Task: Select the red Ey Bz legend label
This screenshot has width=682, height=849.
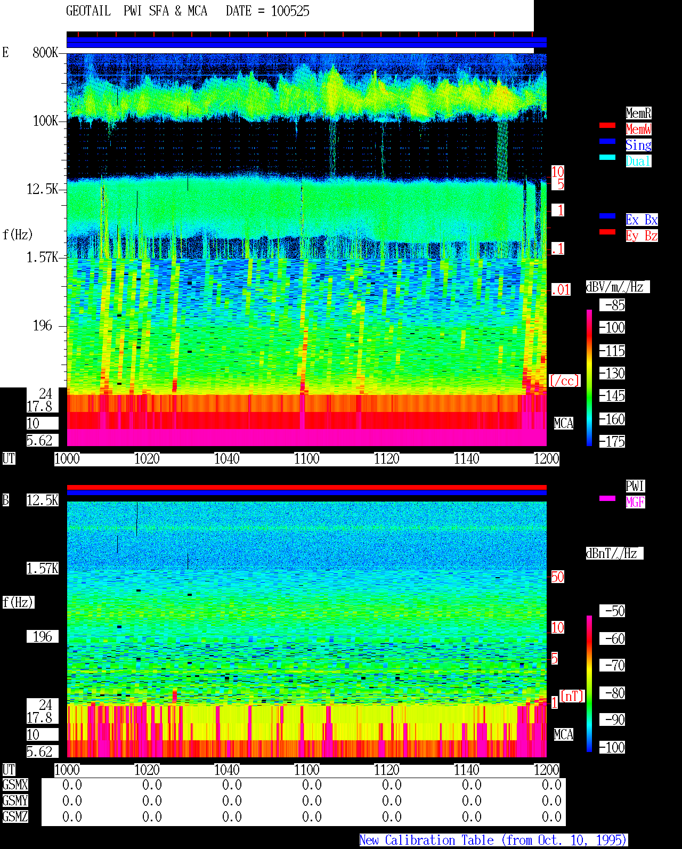Action: pos(642,236)
